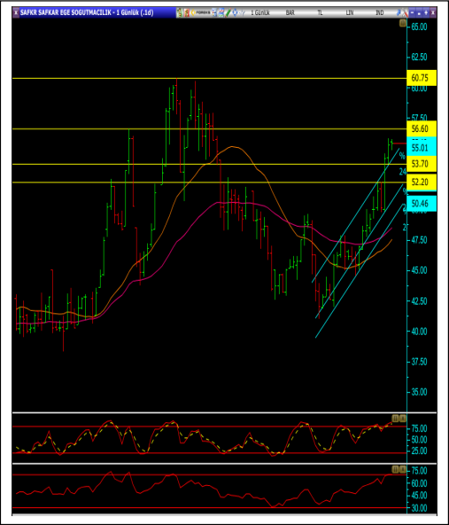The width and height of the screenshot is (449, 525).
Task: Click the 30.00 value on RSI axis
Action: [x=419, y=508]
